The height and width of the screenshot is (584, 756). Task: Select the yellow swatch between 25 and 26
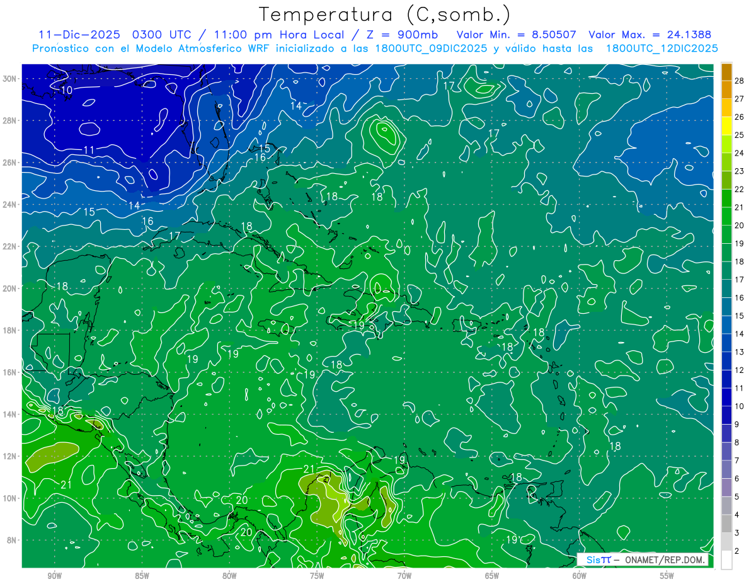tap(726, 126)
